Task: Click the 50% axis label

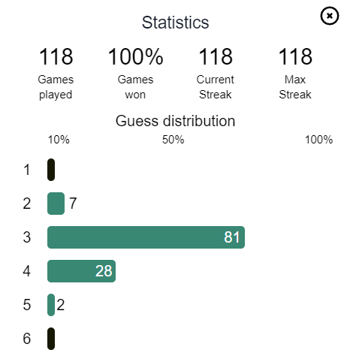Action: pyautogui.click(x=173, y=140)
